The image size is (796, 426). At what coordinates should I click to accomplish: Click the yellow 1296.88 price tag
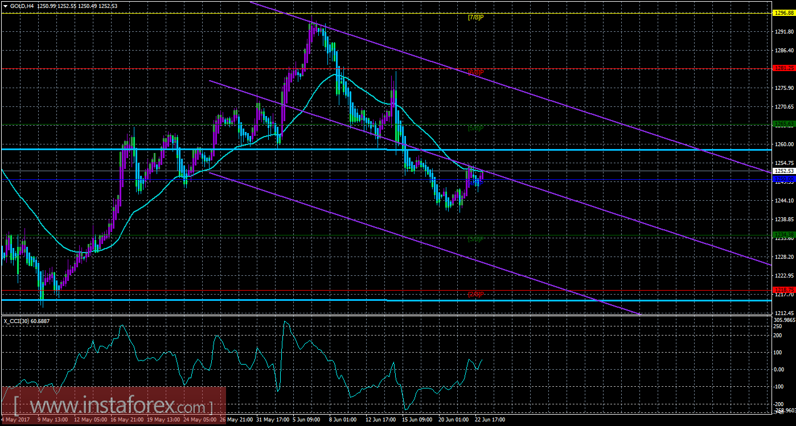point(783,13)
